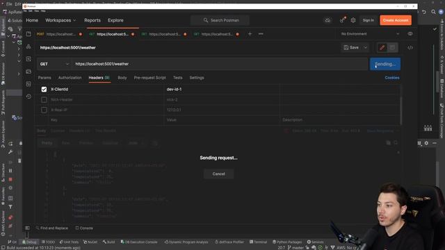
Task: Click the filter funnel icon in Rider debug toolbar
Action: (x=10, y=207)
